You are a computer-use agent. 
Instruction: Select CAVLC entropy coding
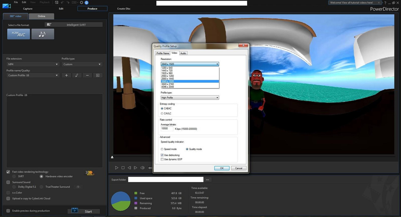pyautogui.click(x=162, y=113)
